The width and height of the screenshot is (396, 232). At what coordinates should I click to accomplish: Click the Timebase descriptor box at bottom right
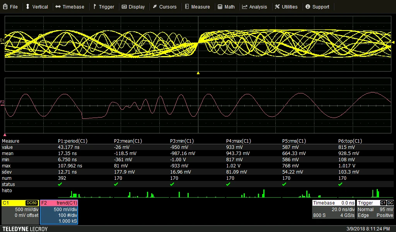click(x=333, y=209)
